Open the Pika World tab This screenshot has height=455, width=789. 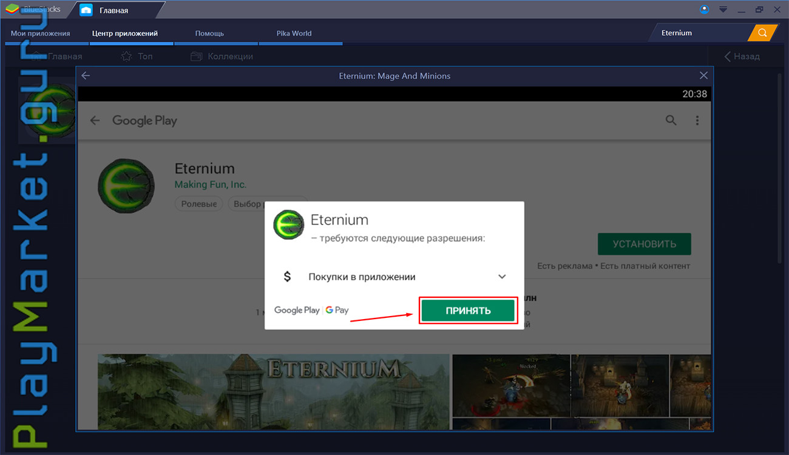point(294,33)
